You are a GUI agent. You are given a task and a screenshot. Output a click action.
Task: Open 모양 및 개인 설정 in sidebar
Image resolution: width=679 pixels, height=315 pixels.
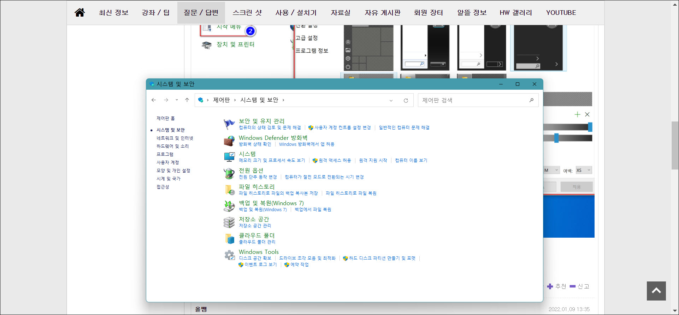coord(173,171)
